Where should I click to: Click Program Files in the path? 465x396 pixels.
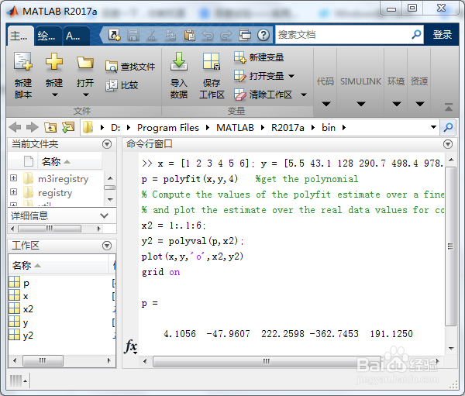click(x=168, y=128)
